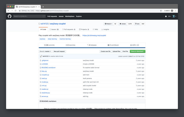Switch to the Wiki tab

point(95,29)
